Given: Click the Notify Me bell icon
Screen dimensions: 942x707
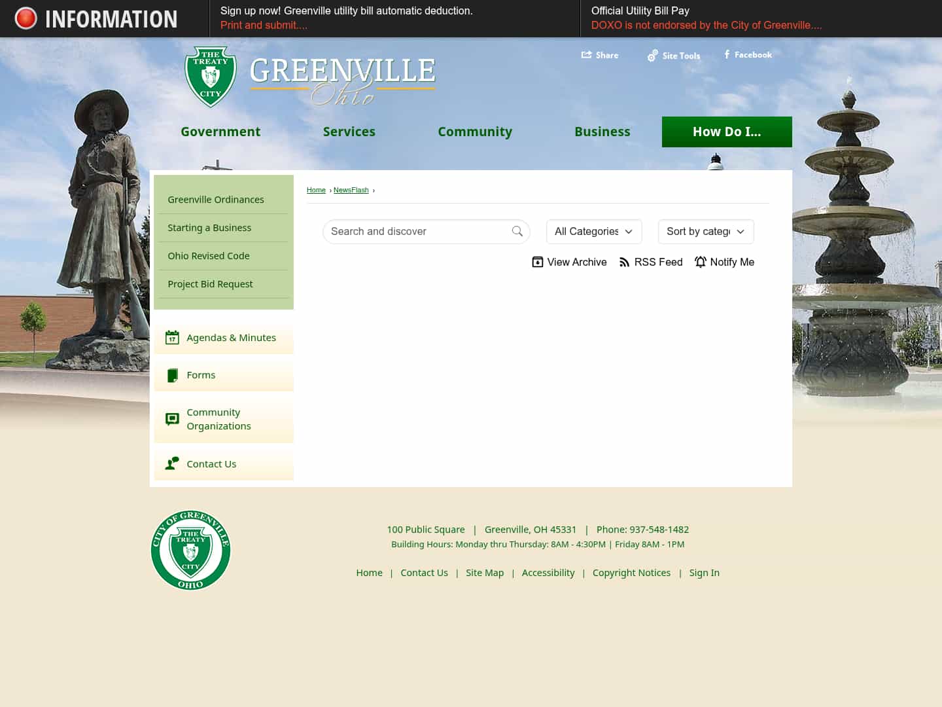Looking at the screenshot, I should (701, 262).
